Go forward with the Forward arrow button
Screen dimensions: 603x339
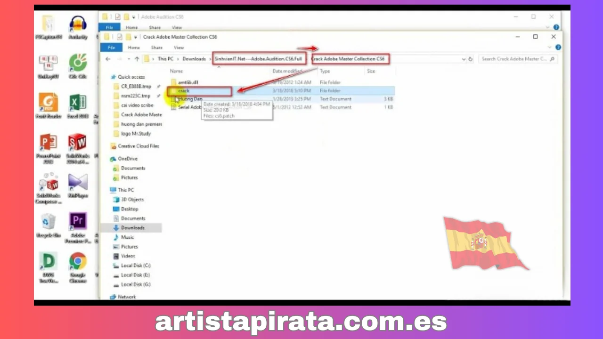(x=119, y=59)
